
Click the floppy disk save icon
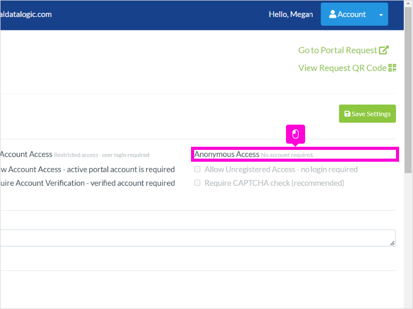(x=347, y=113)
